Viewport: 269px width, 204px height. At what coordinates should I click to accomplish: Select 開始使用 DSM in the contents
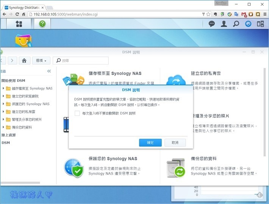pyautogui.click(x=13, y=81)
